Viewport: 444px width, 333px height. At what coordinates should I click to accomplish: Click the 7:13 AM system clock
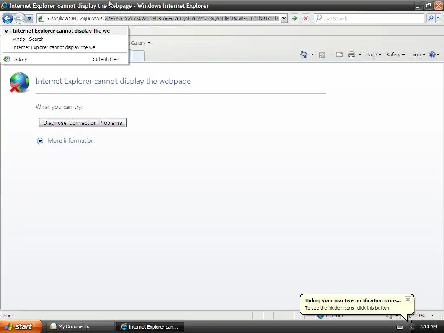click(x=428, y=327)
